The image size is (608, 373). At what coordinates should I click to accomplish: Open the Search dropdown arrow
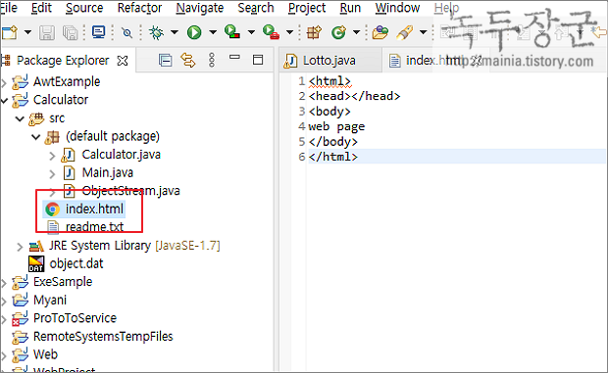[423, 32]
